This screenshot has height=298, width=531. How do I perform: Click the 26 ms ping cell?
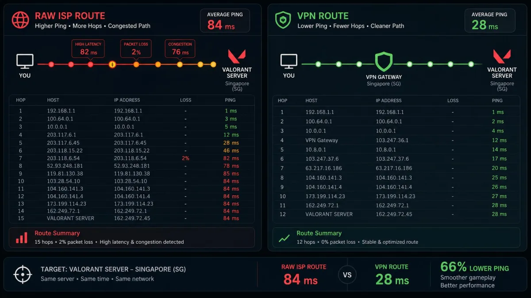coord(499,187)
